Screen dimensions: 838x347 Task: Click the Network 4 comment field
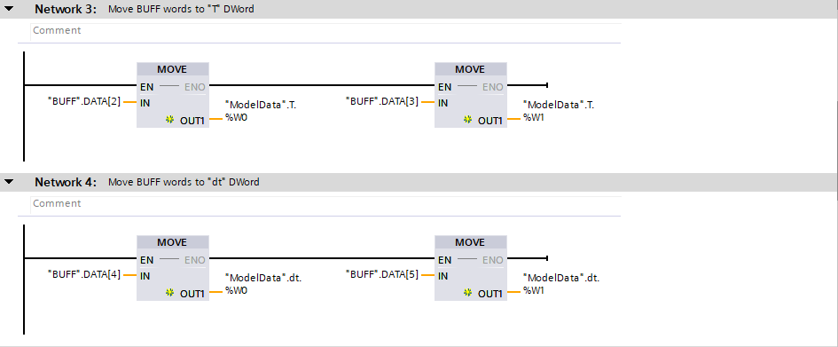(325, 204)
